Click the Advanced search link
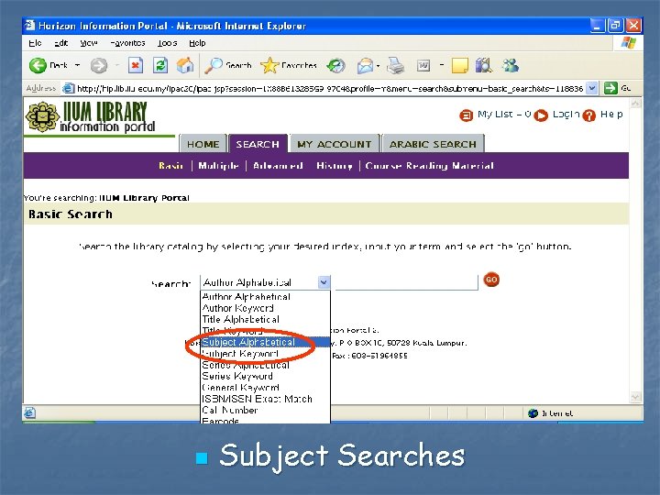The height and width of the screenshot is (495, 660). tap(278, 165)
